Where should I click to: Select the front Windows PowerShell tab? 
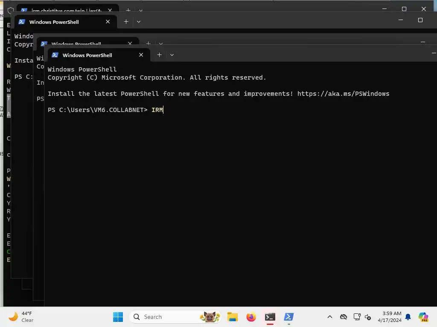tap(99, 55)
